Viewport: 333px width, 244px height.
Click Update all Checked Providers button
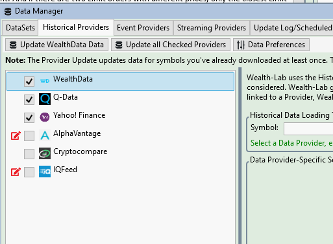tap(171, 45)
